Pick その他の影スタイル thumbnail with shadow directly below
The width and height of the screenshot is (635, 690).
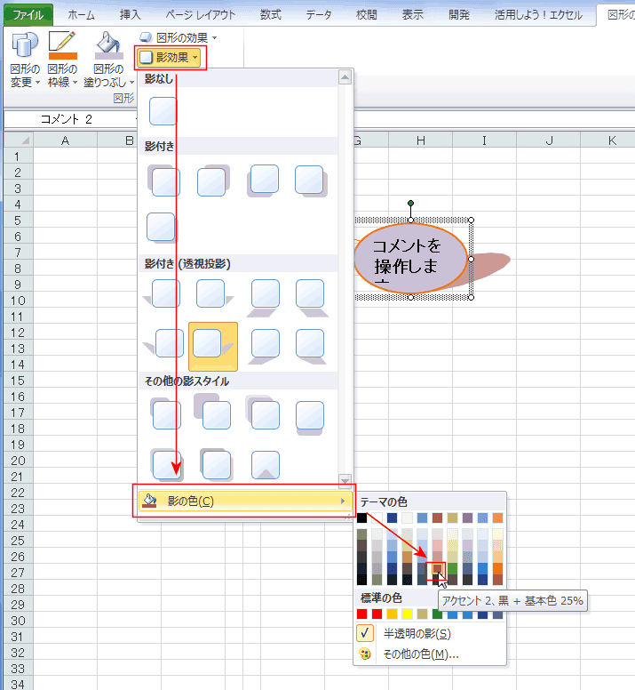310,418
